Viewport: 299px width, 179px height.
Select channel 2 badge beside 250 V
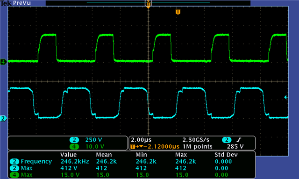pyautogui.click(x=74, y=140)
